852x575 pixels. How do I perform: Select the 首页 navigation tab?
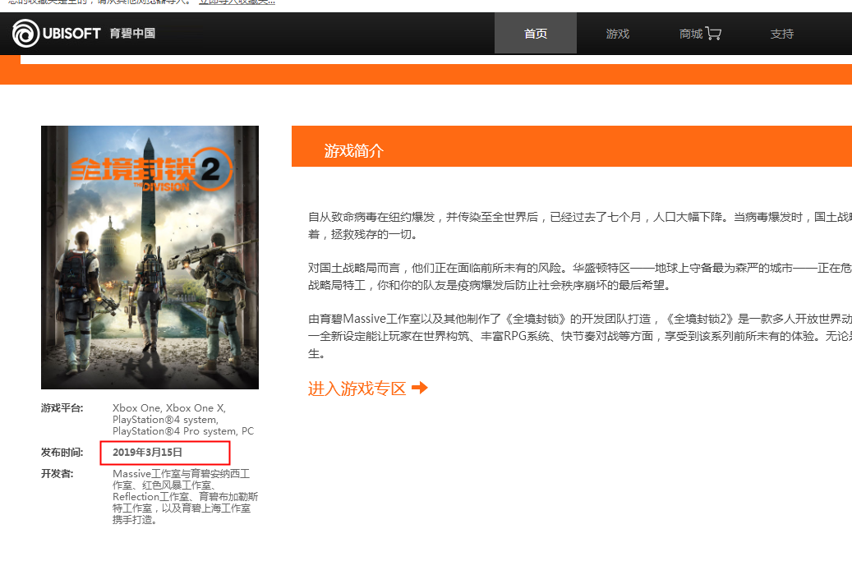535,33
